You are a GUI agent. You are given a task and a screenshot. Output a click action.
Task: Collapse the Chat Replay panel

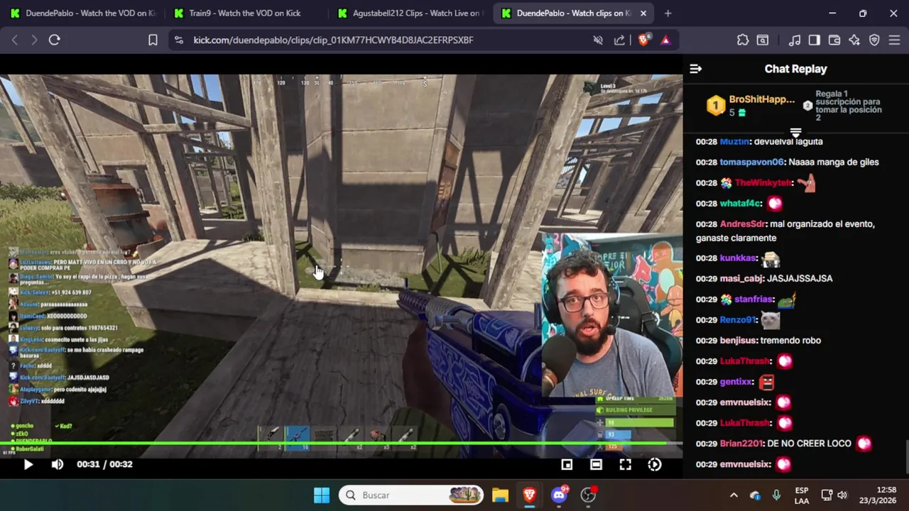(x=696, y=69)
